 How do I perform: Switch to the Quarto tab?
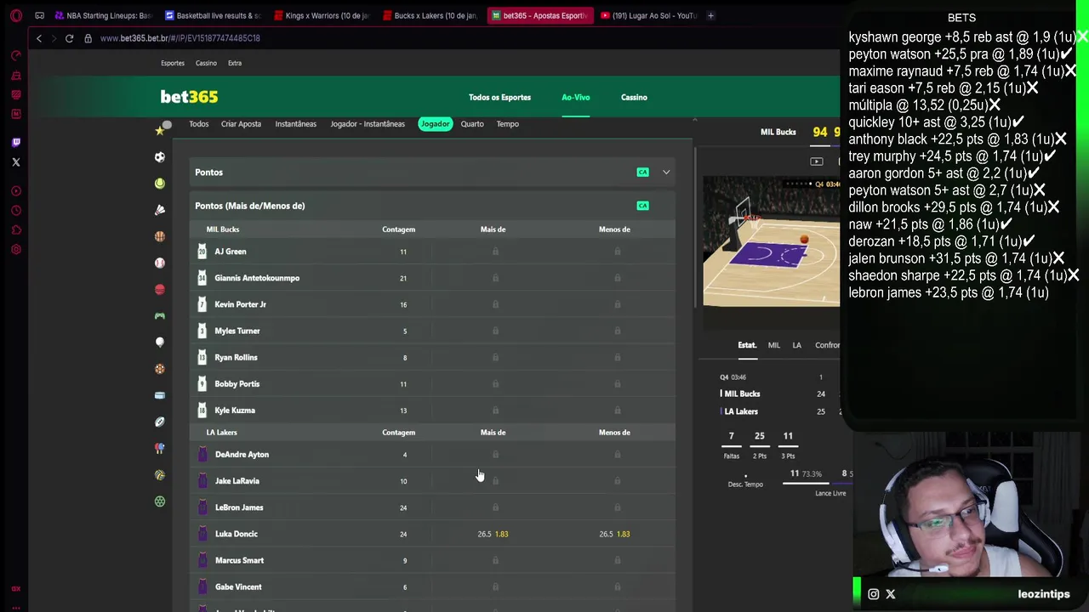tap(472, 124)
